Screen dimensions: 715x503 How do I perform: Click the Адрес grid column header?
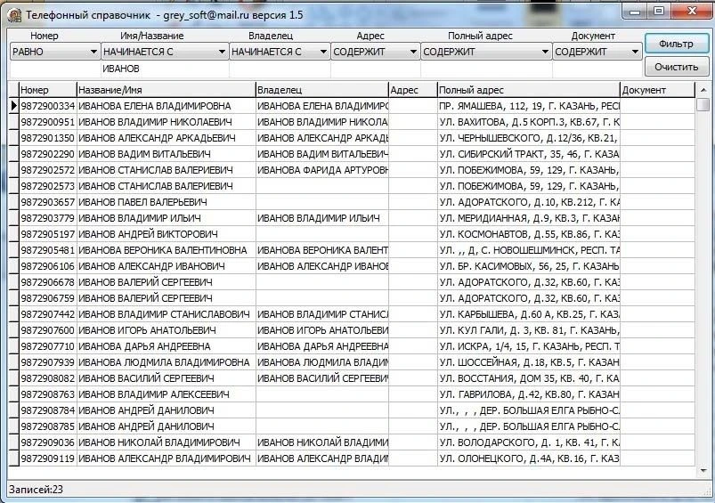[413, 90]
